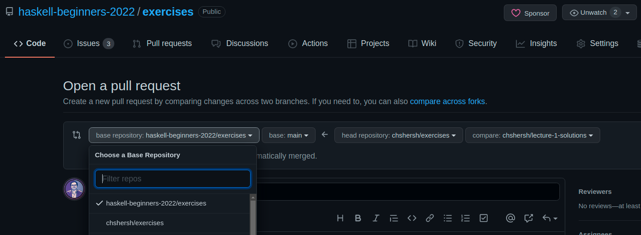Image resolution: width=641 pixels, height=235 pixels.
Task: Open the Pull requests tab
Action: pos(162,43)
